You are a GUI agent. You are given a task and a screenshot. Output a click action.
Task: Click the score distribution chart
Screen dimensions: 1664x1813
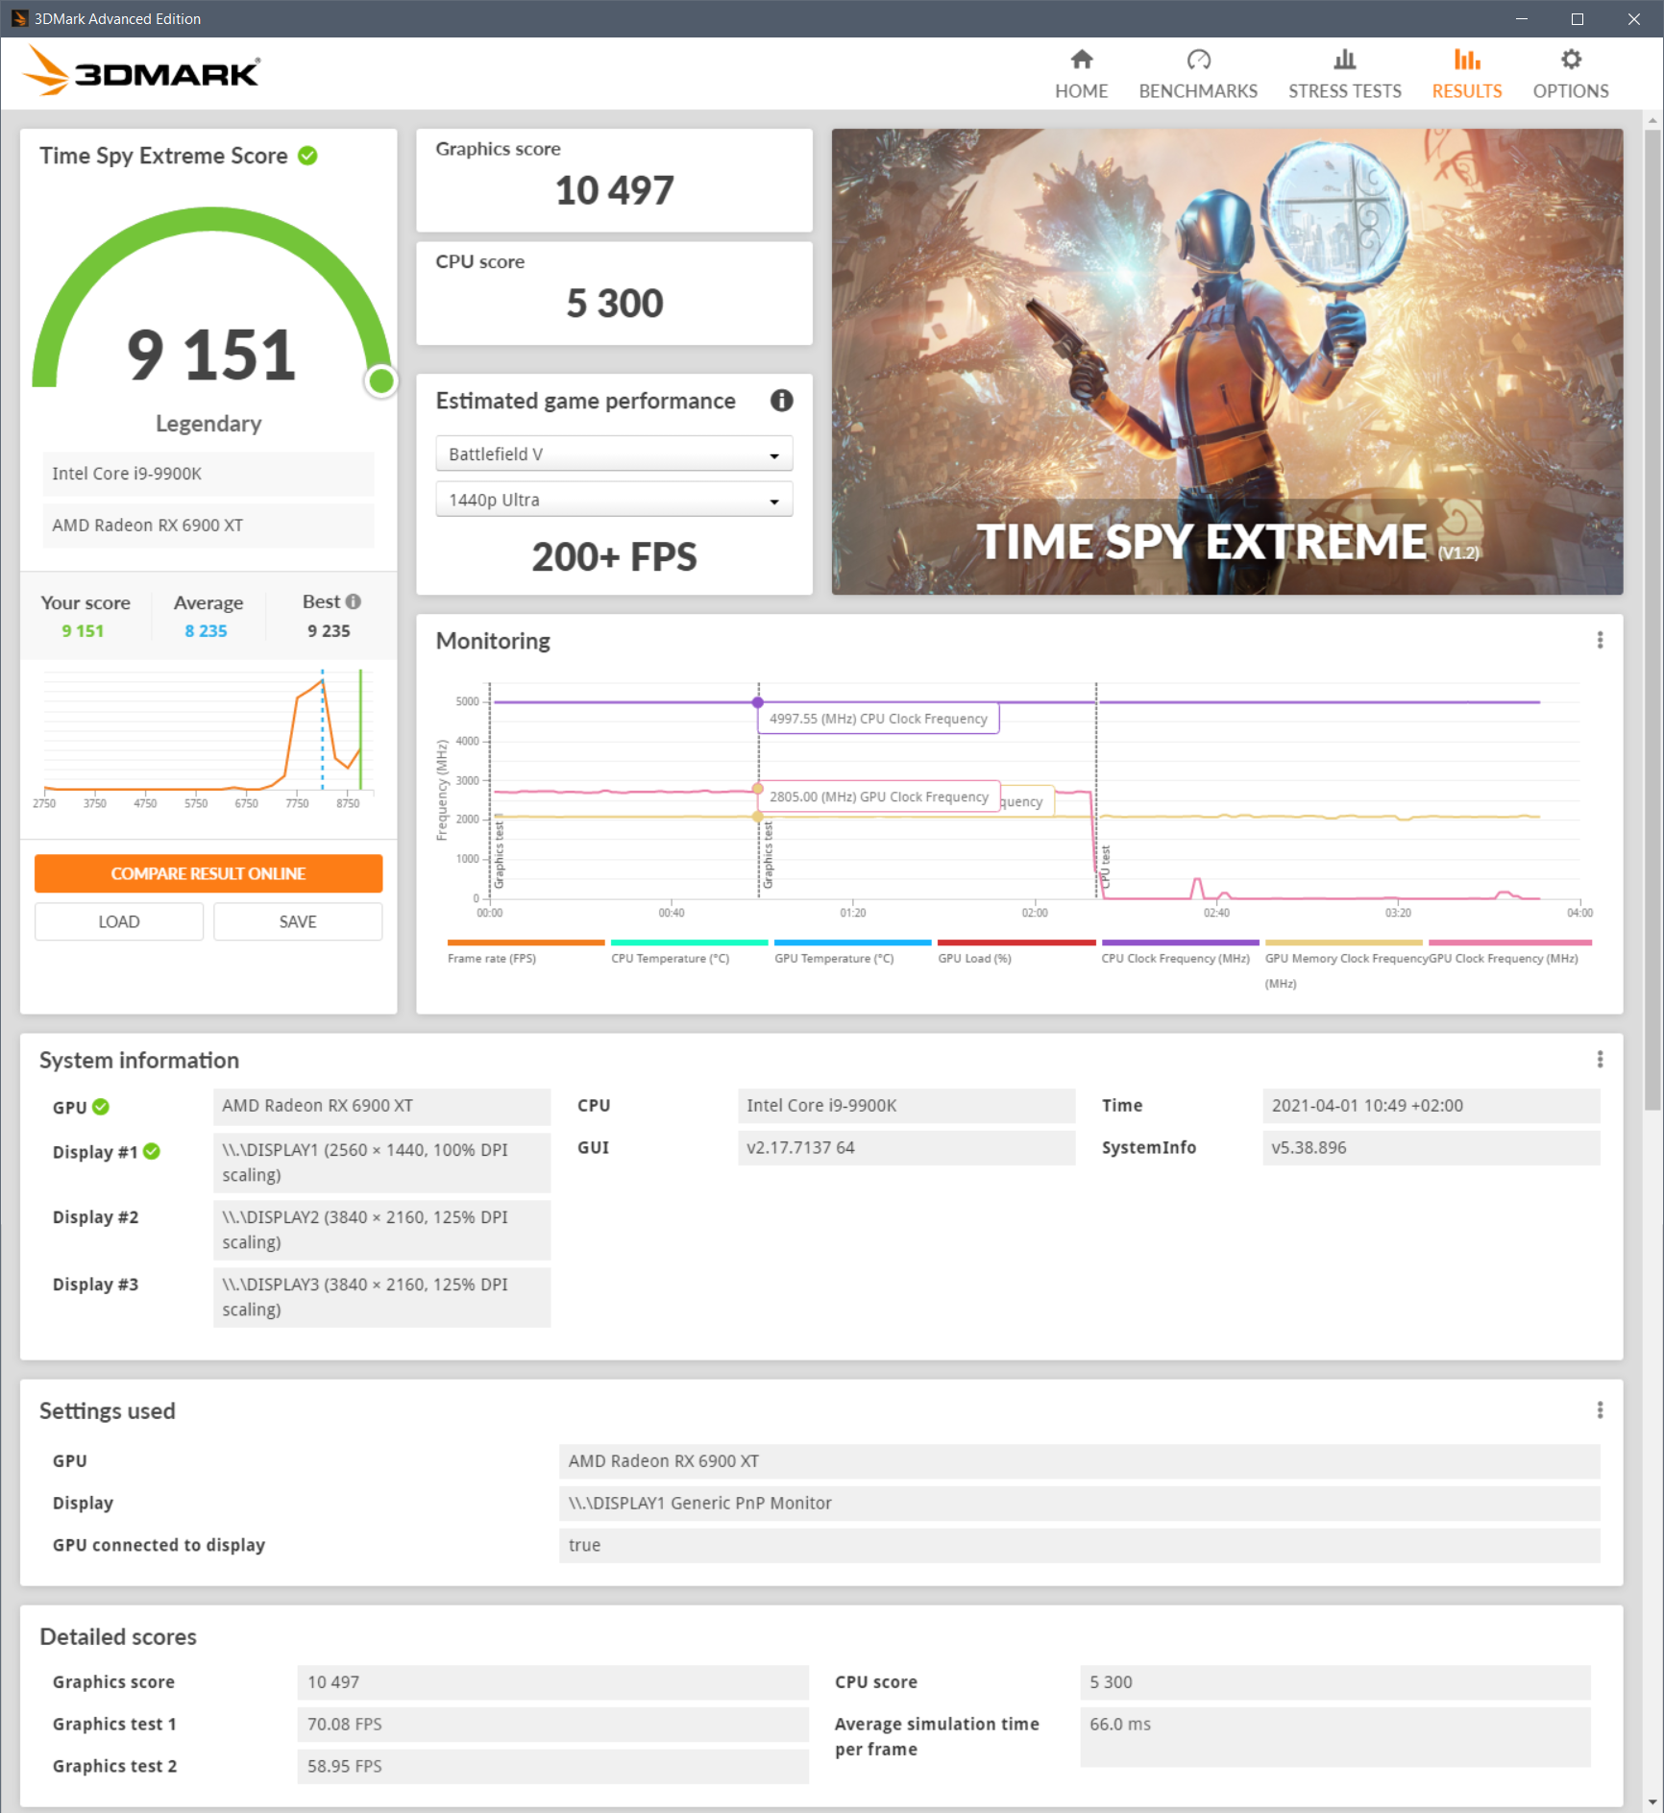coord(208,740)
